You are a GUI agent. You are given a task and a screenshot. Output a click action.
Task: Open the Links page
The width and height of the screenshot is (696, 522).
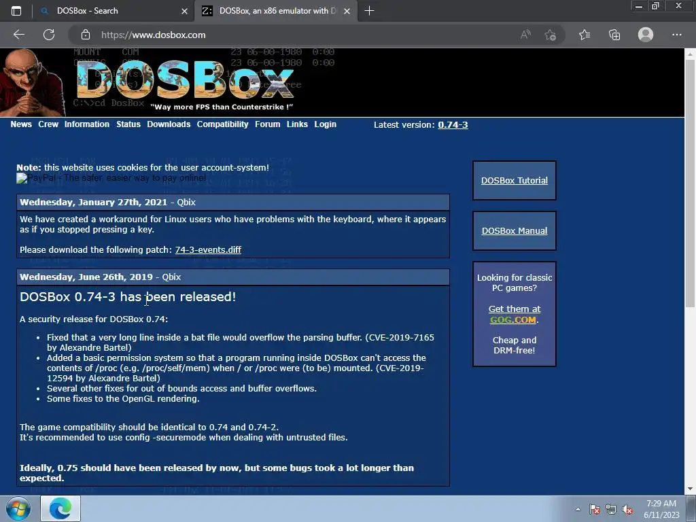tap(297, 124)
